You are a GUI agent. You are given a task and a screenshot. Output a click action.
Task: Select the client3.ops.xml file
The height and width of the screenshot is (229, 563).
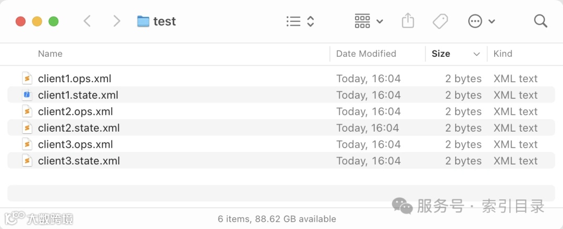[x=75, y=145]
